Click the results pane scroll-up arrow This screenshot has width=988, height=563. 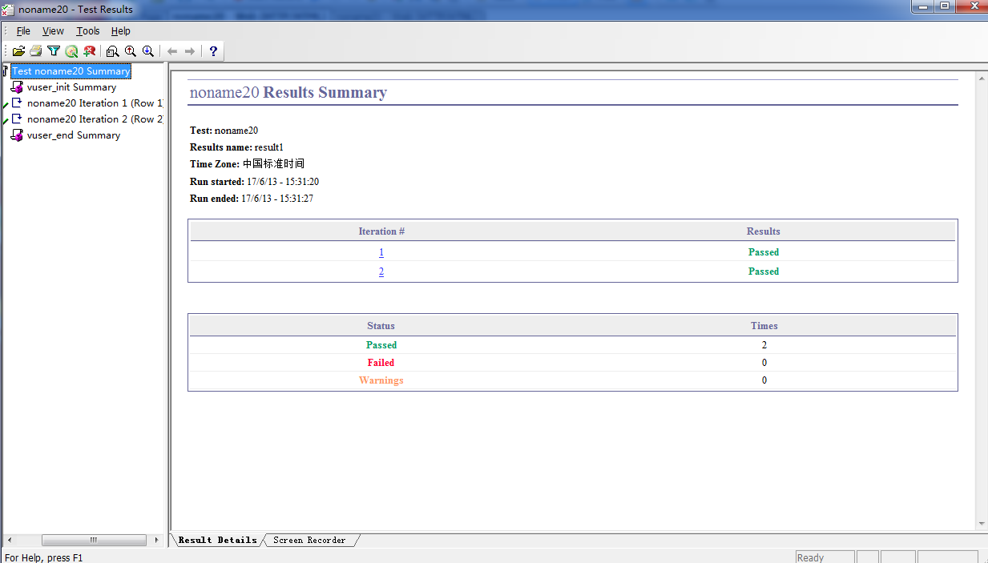[x=982, y=78]
